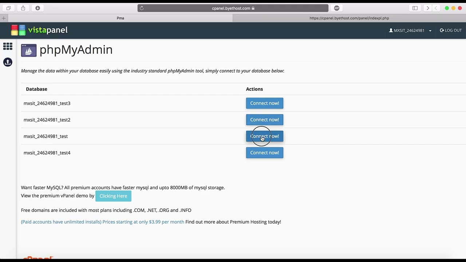
Task: Open MXSIT_24624981 account dropdown
Action: 410,31
